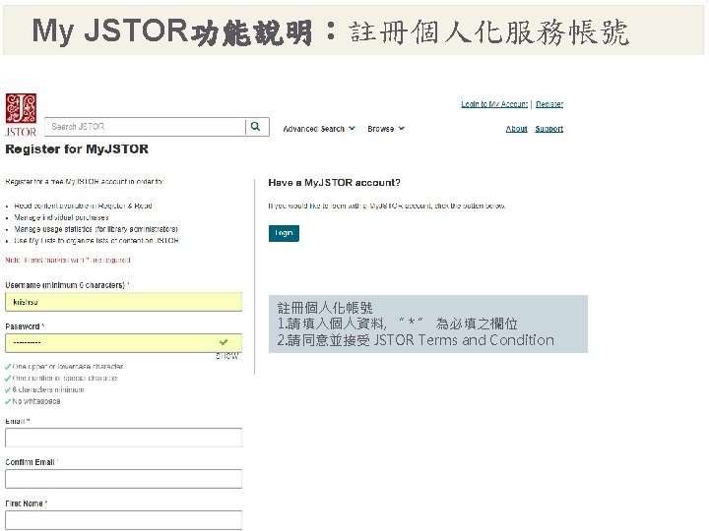Click SHOW to reveal the password
The height and width of the screenshot is (531, 709).
click(x=226, y=356)
